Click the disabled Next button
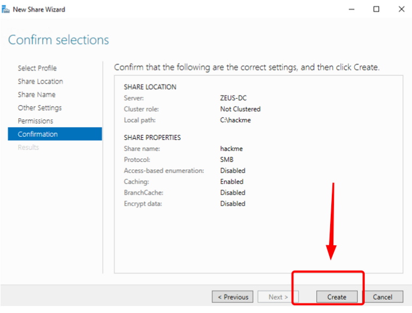This screenshot has height=313, width=412. (278, 297)
